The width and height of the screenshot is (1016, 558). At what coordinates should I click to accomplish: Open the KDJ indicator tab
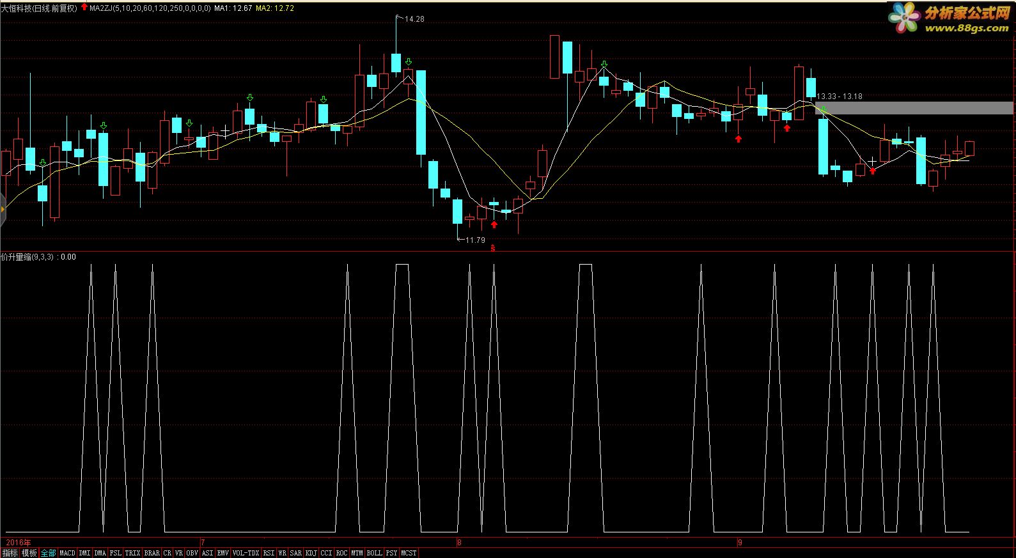click(311, 553)
